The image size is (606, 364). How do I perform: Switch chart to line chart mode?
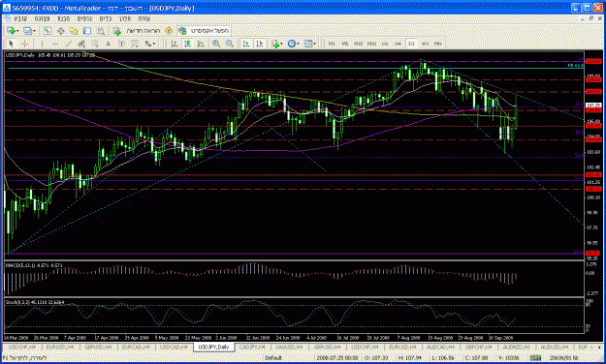click(x=201, y=44)
